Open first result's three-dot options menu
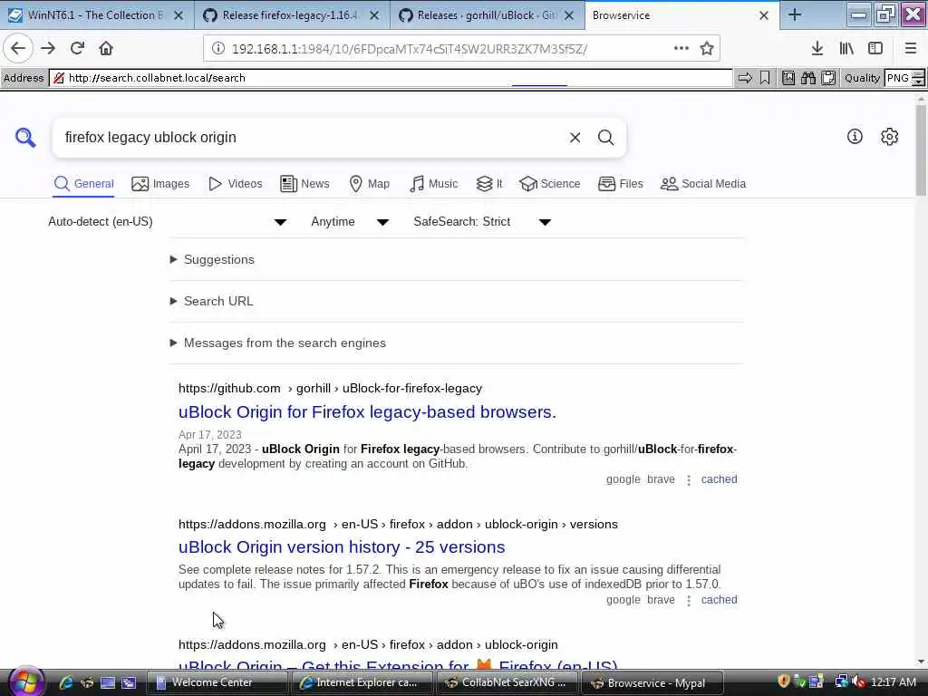 [689, 480]
